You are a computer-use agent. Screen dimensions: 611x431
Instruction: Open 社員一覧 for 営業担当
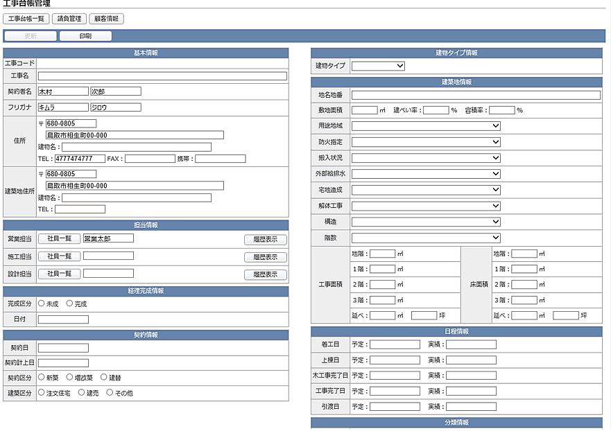(x=59, y=238)
